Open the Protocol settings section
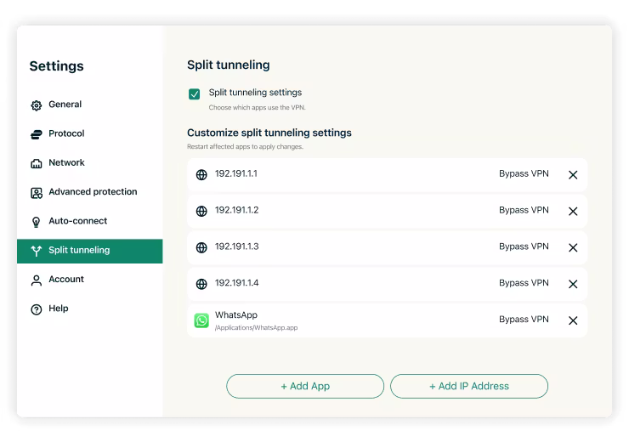 (x=89, y=134)
